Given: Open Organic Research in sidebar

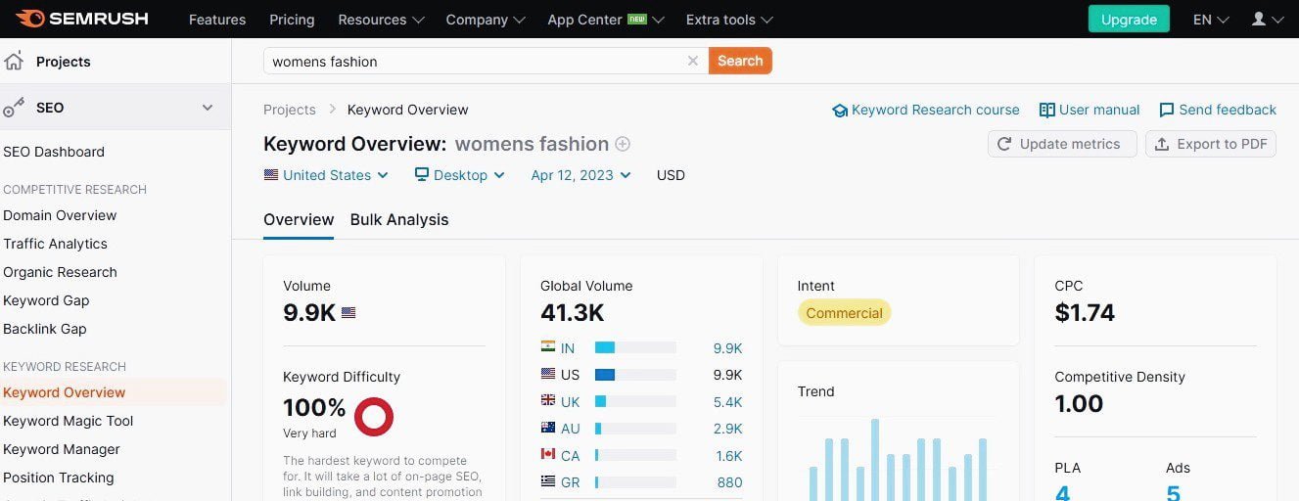Looking at the screenshot, I should (60, 272).
